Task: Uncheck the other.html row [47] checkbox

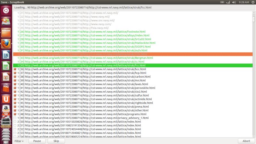Action: click(15, 110)
